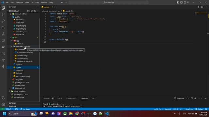Open Customize Layout option

[188, 2]
